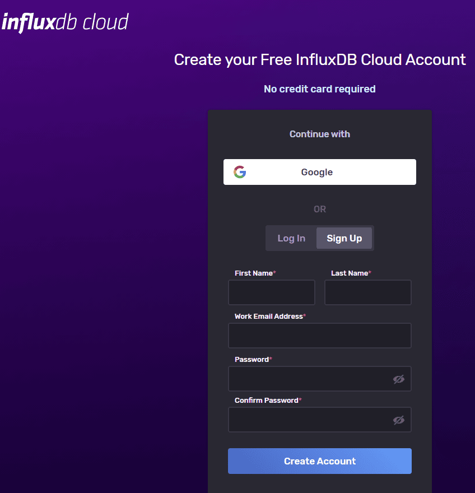Viewport: 475px width, 493px height.
Task: Click the Work Email Address label
Action: pos(268,316)
